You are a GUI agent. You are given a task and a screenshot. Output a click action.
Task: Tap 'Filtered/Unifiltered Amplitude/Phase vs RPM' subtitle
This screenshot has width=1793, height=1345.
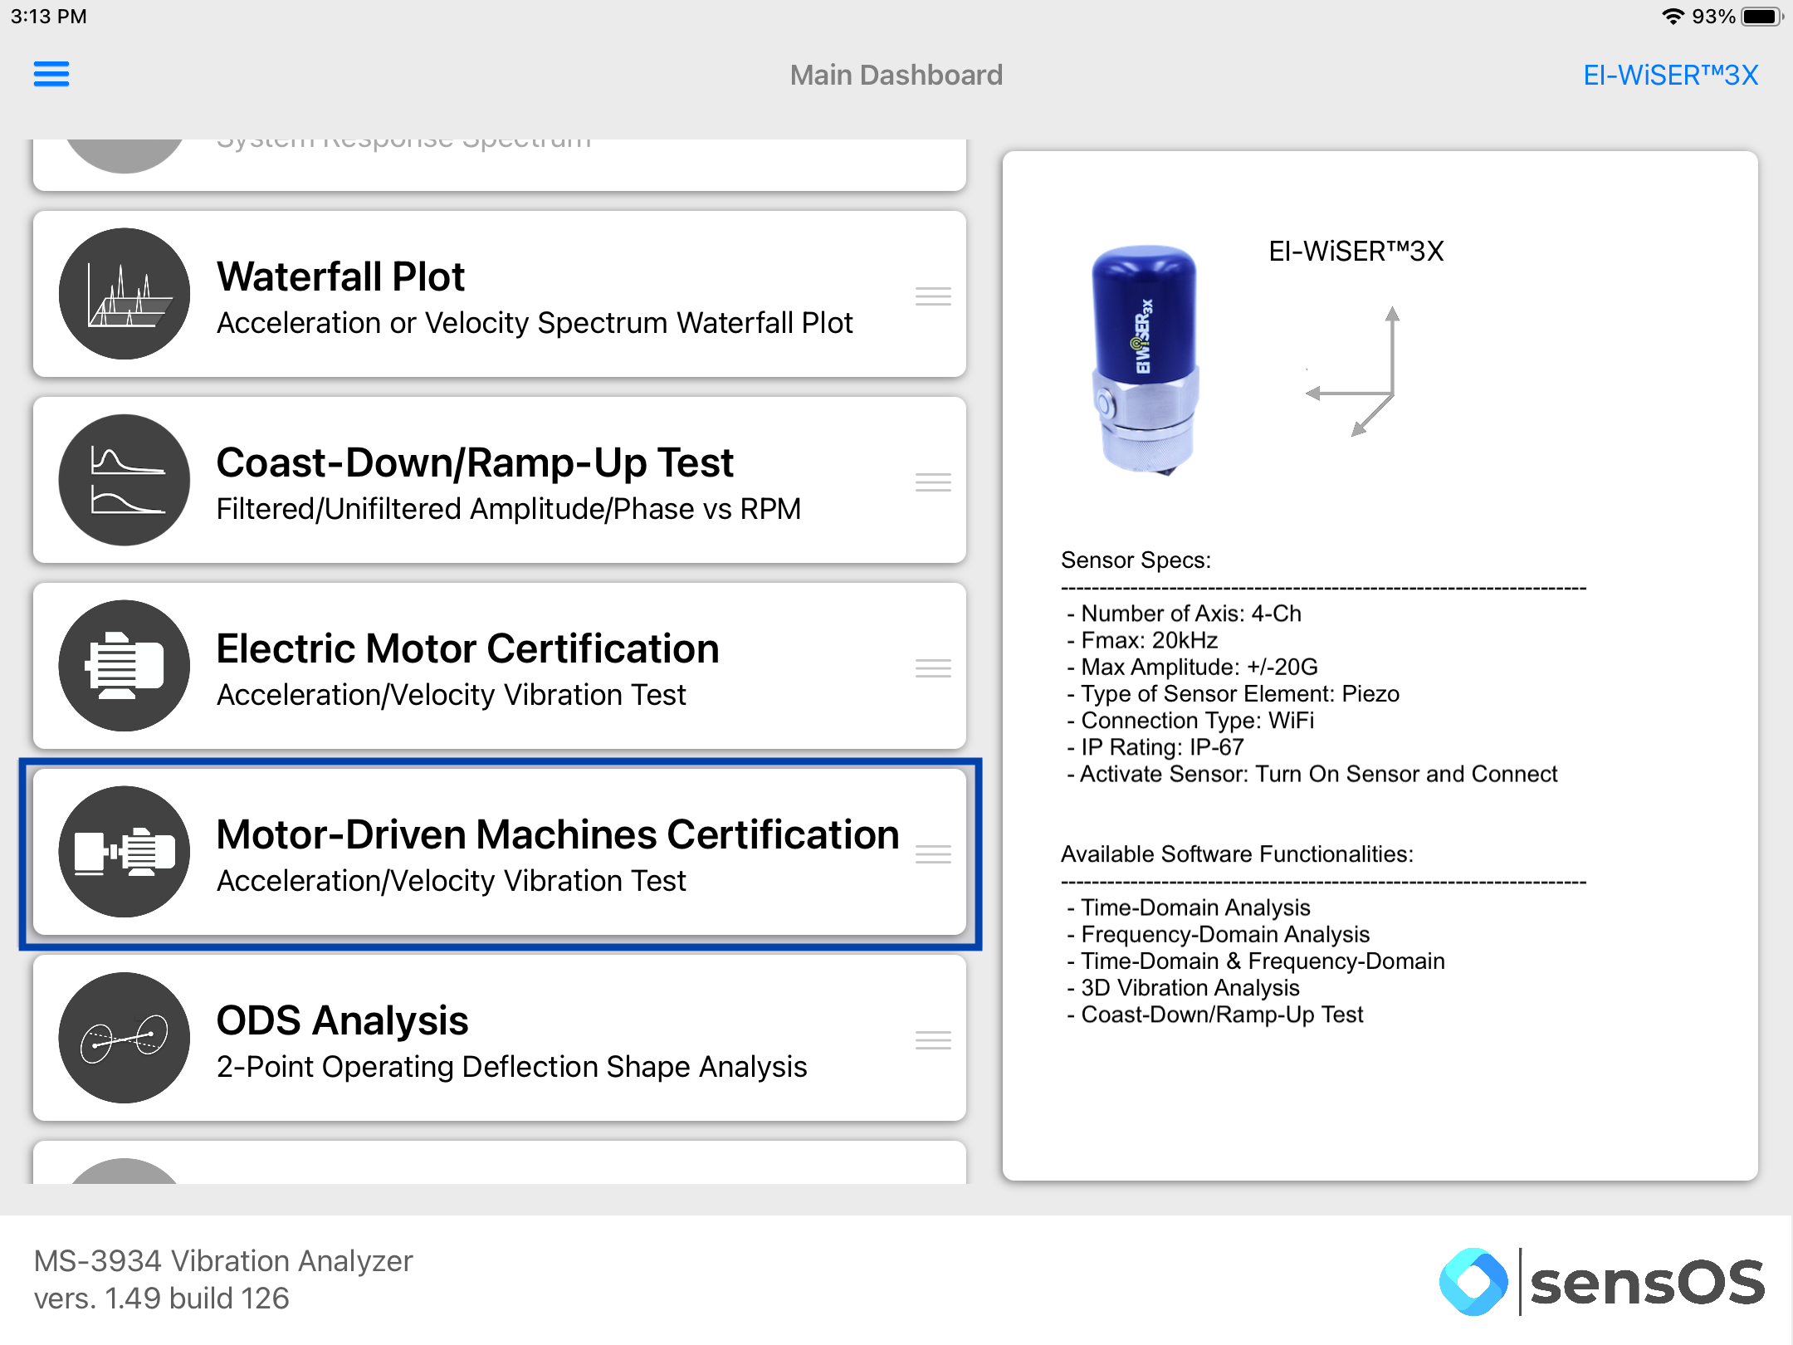[509, 509]
